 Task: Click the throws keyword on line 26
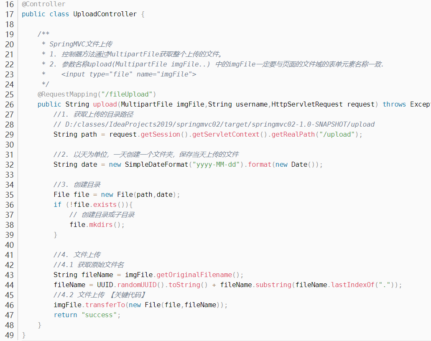[x=394, y=104]
